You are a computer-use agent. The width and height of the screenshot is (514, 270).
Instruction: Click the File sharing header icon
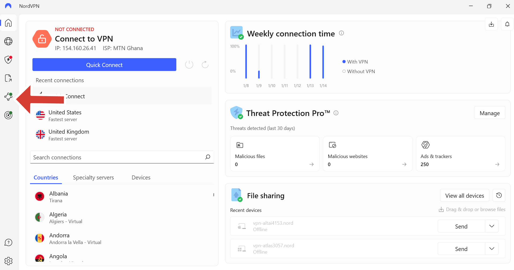coord(237,195)
